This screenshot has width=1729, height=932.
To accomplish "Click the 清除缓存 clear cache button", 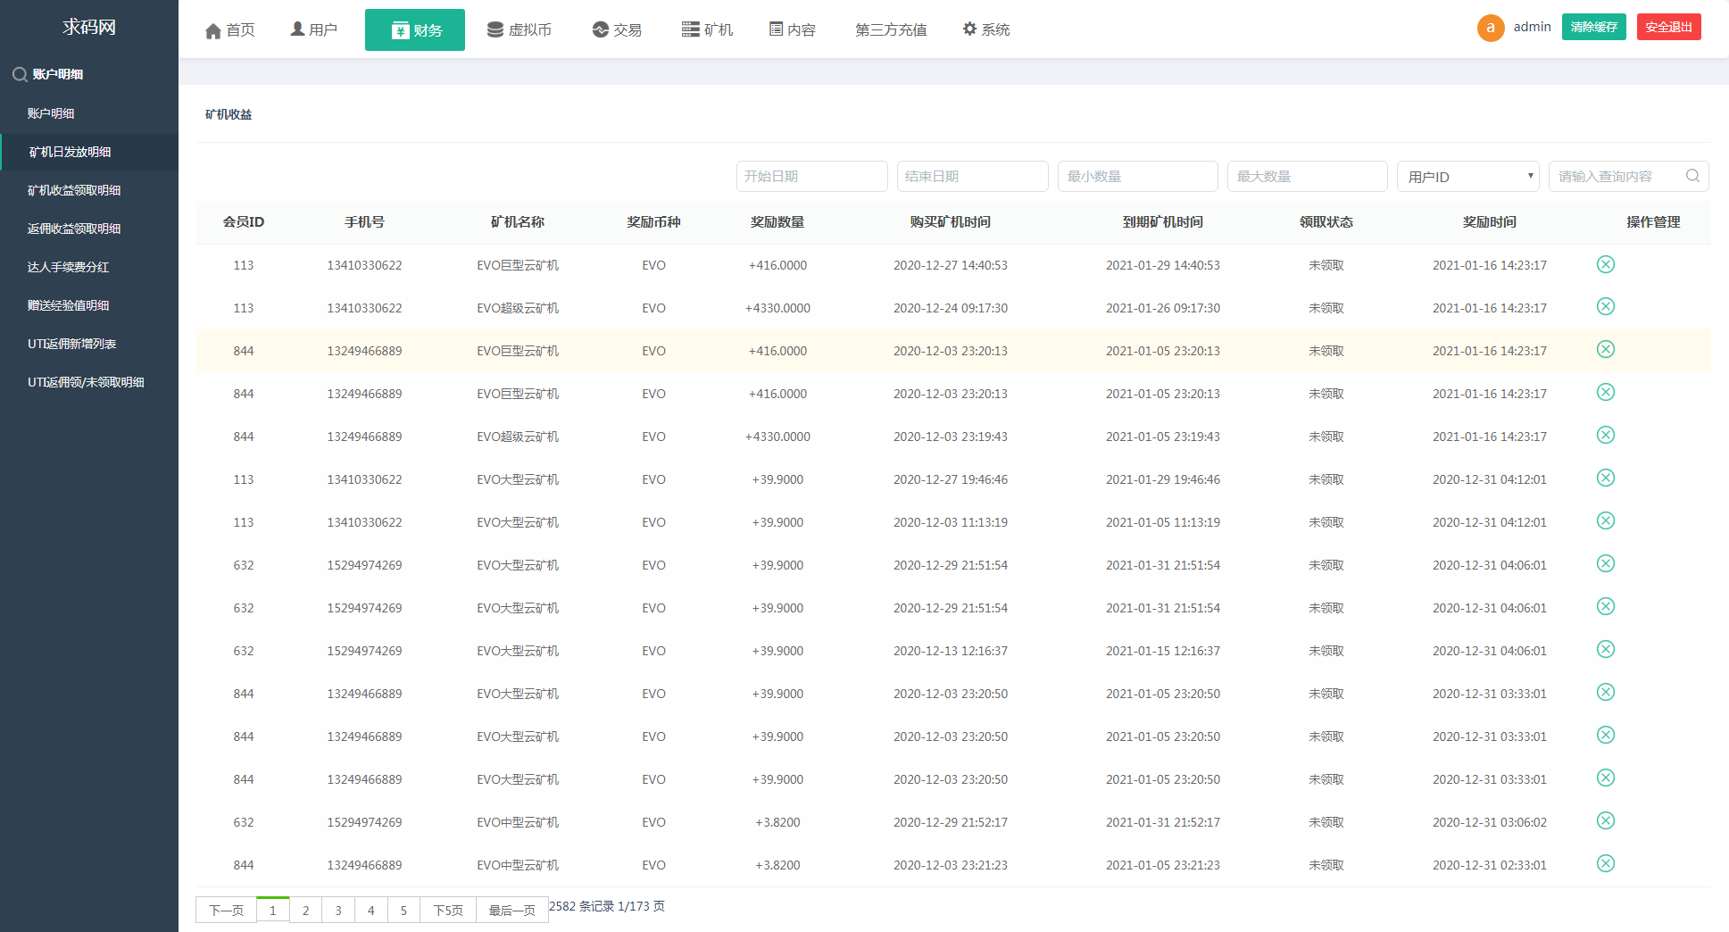I will pos(1594,27).
